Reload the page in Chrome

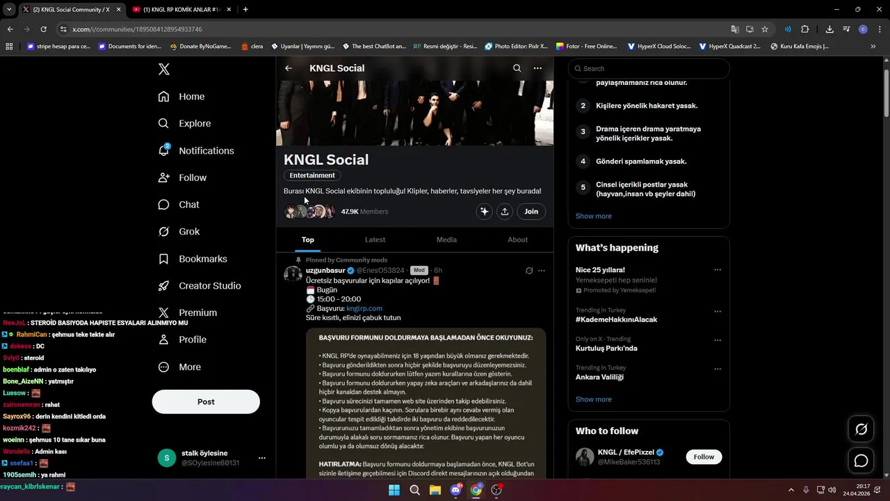pos(43,29)
